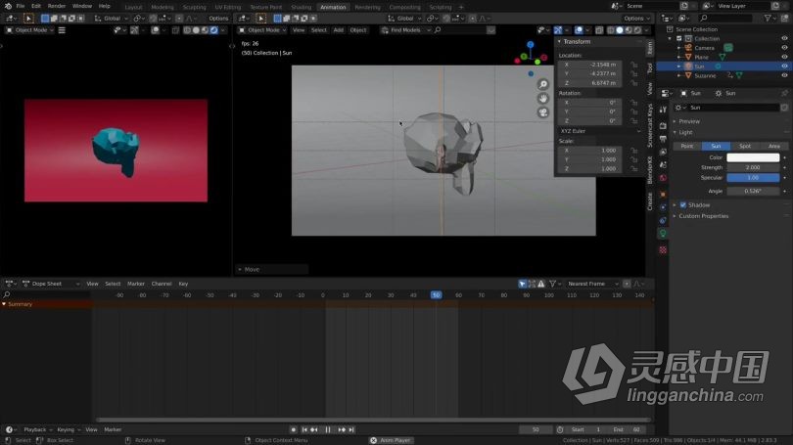
Task: Toggle the Shadow checkbox
Action: [x=683, y=205]
